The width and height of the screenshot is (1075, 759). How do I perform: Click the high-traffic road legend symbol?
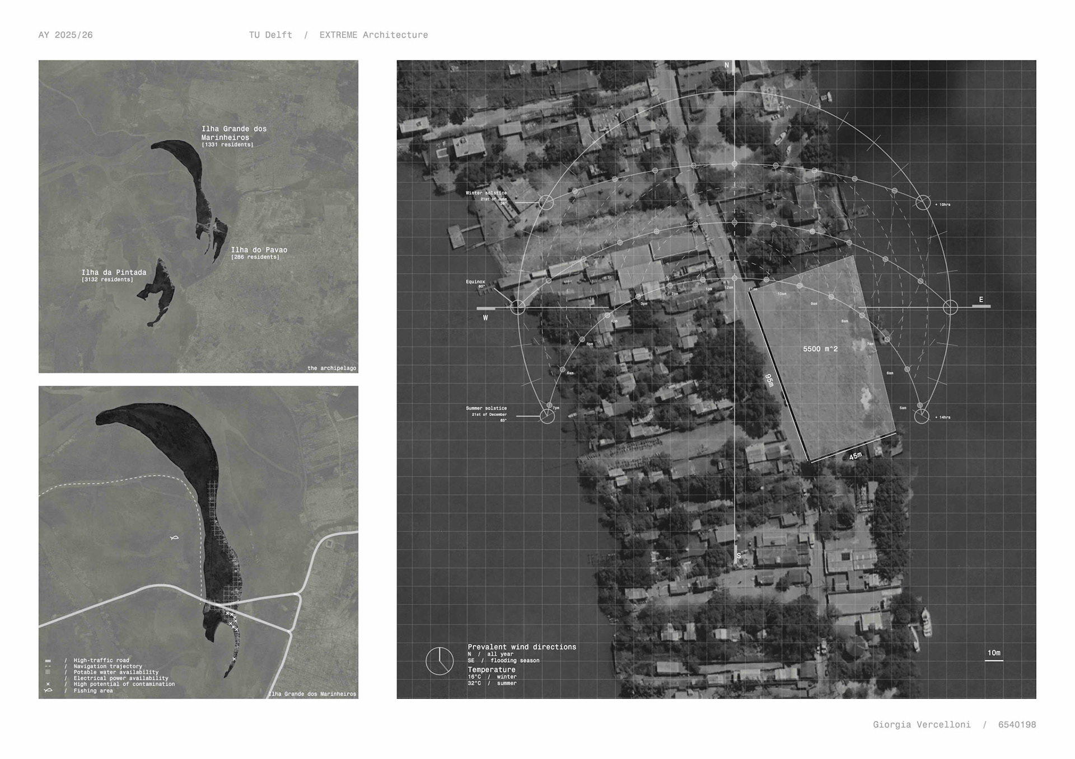point(48,661)
